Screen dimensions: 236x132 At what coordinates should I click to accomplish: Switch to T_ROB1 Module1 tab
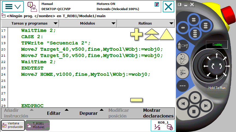tap(38, 125)
